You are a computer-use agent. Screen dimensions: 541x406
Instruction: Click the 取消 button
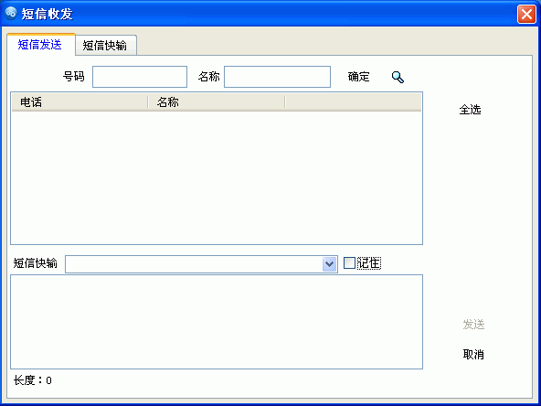tap(473, 354)
